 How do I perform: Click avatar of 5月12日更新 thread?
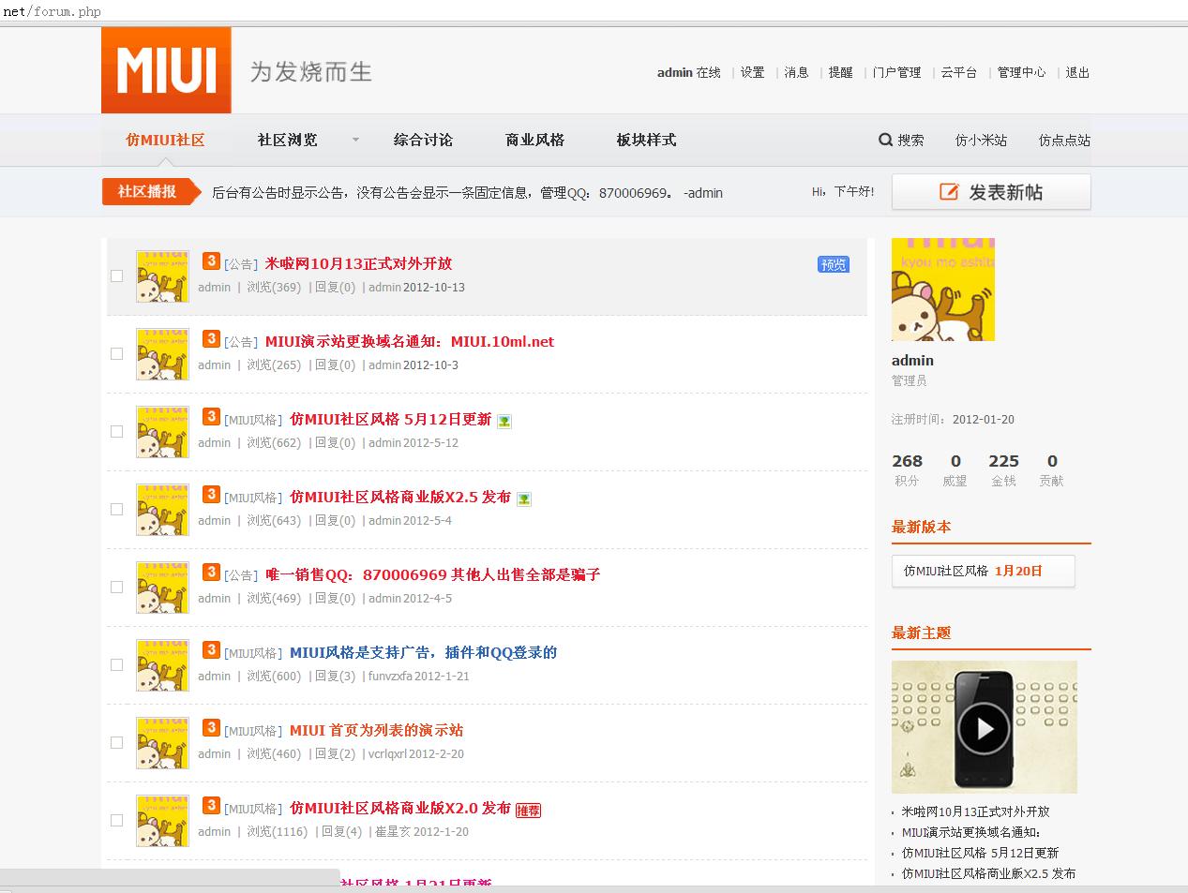(x=162, y=431)
